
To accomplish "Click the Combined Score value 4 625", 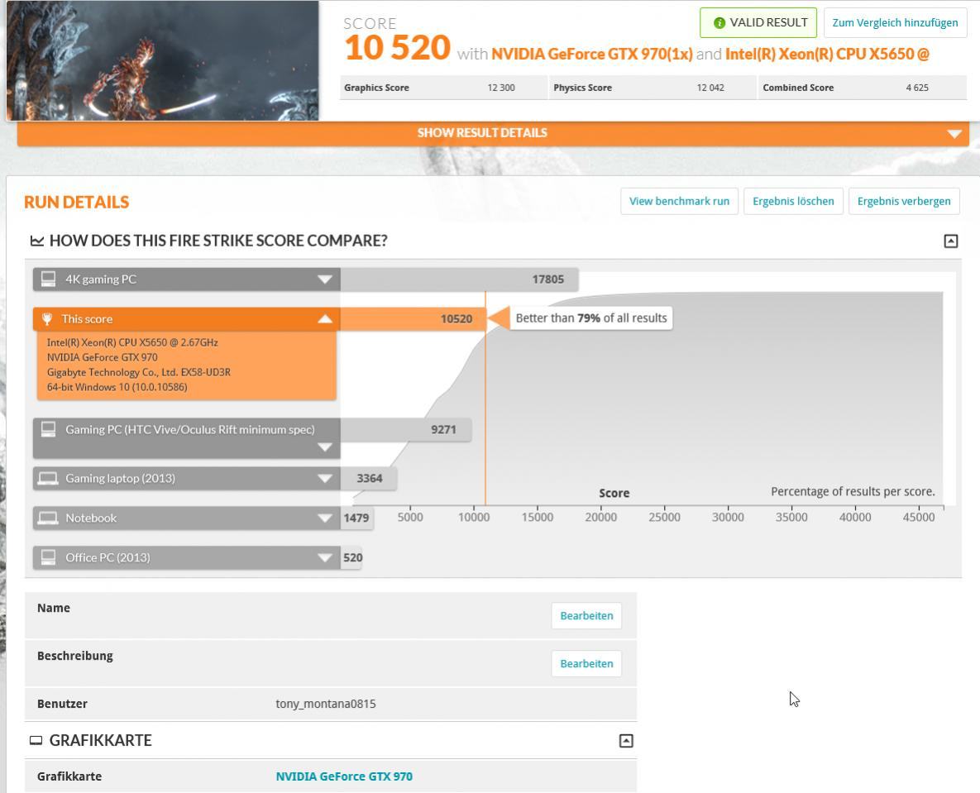I will [917, 88].
